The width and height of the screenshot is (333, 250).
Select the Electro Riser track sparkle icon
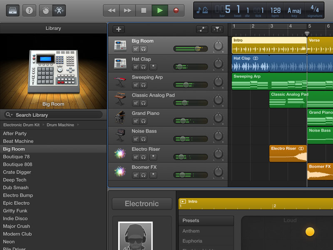(120, 153)
